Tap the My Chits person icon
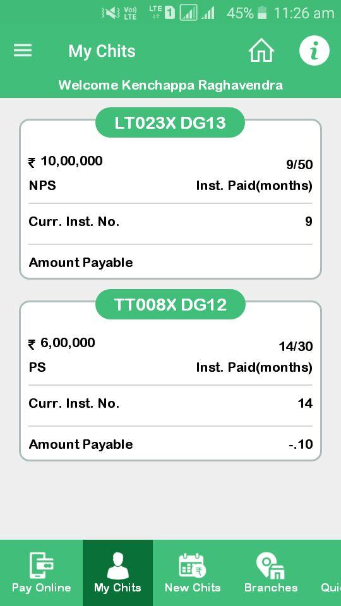 tap(117, 565)
